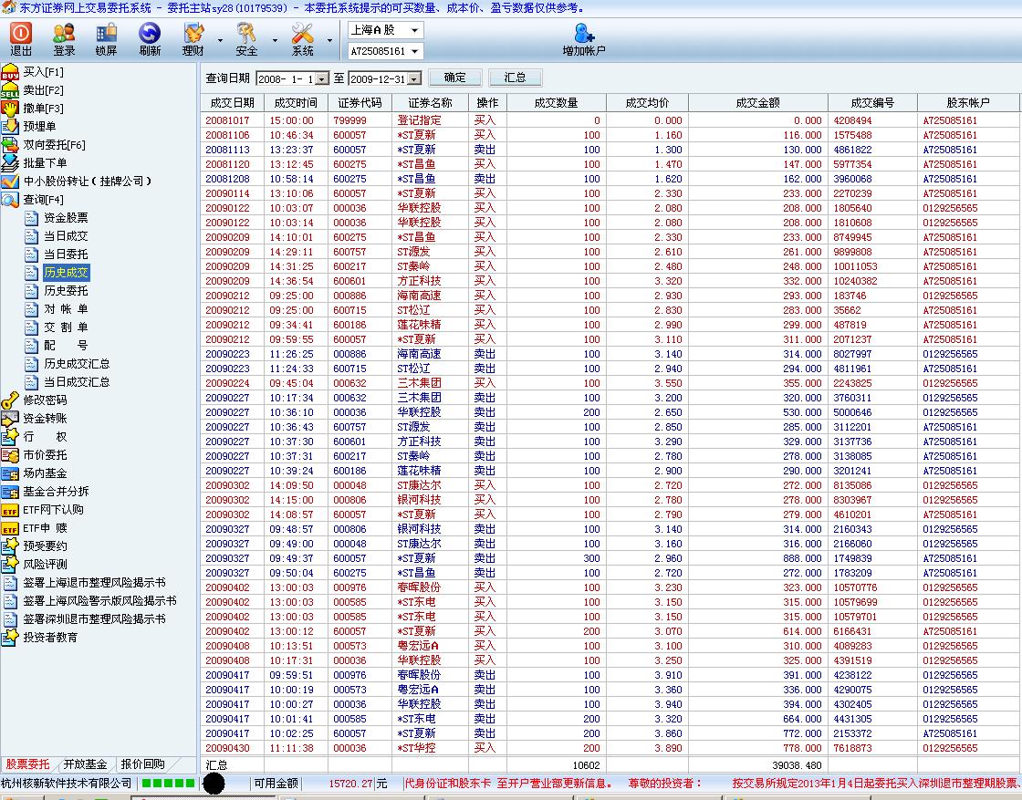Open the 系统 system tools icon

click(302, 33)
